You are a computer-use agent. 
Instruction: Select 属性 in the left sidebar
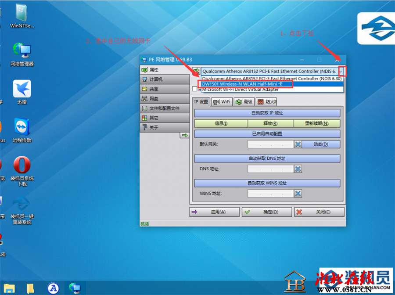click(x=165, y=70)
